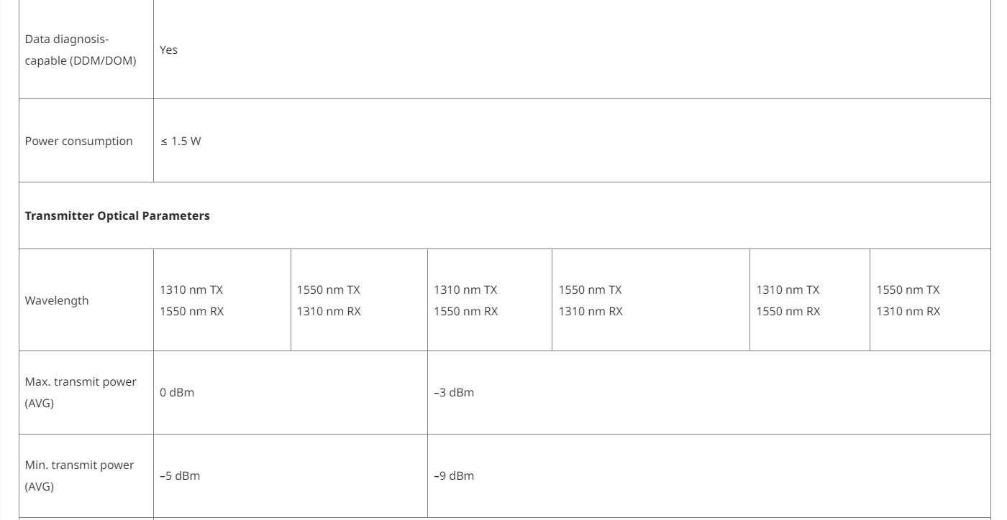Image resolution: width=1007 pixels, height=520 pixels.
Task: Select the ≤ 1.5 W power value
Action: click(181, 141)
